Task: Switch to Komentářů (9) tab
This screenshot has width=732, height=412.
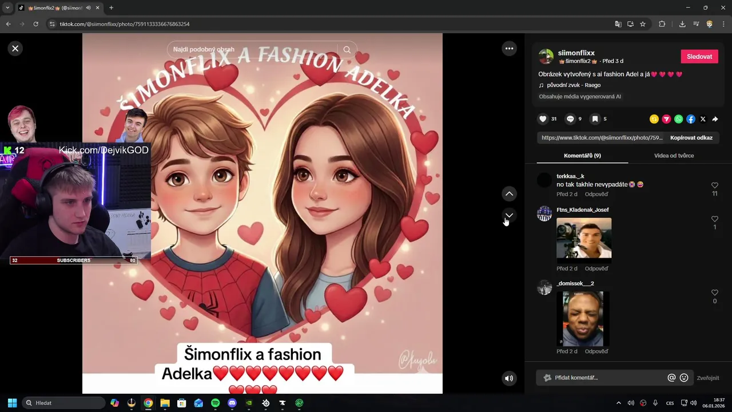Action: click(x=582, y=156)
